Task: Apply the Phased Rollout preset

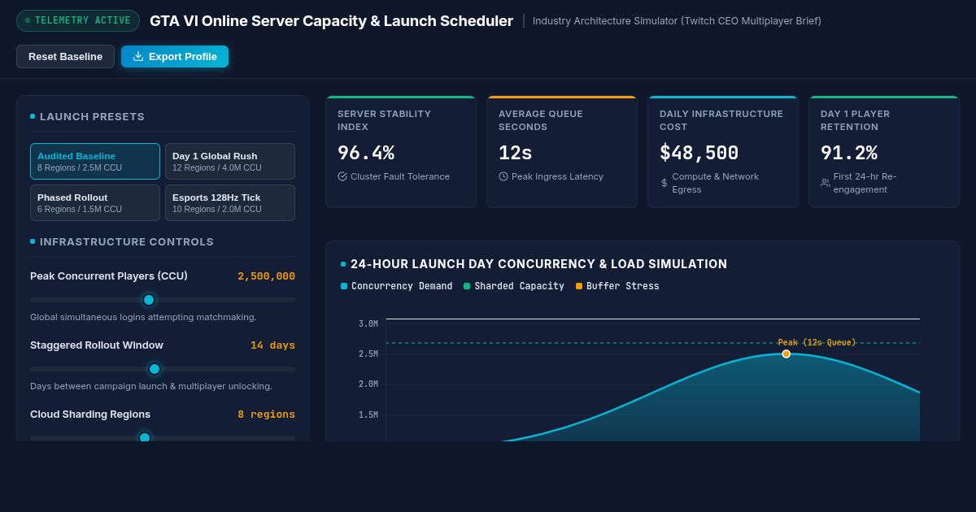Action: click(x=95, y=202)
